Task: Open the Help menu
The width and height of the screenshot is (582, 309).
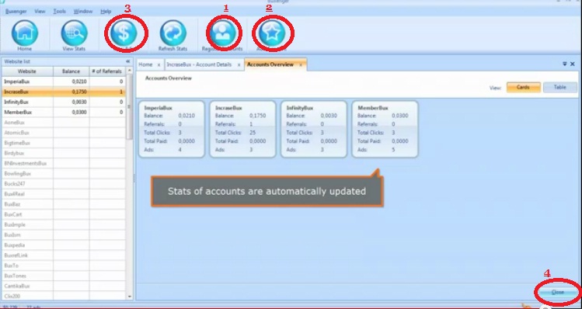Action: pyautogui.click(x=106, y=12)
